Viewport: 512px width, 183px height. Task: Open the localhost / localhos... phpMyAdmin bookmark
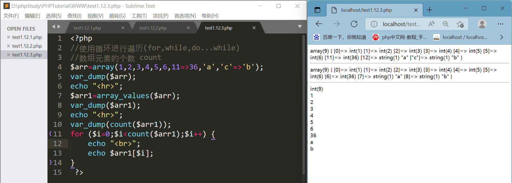[461, 37]
